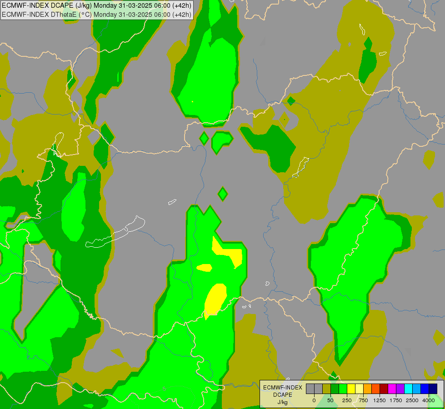This screenshot has height=409, width=445.
Task: Click the magenta legend swatch
Action: point(392,389)
